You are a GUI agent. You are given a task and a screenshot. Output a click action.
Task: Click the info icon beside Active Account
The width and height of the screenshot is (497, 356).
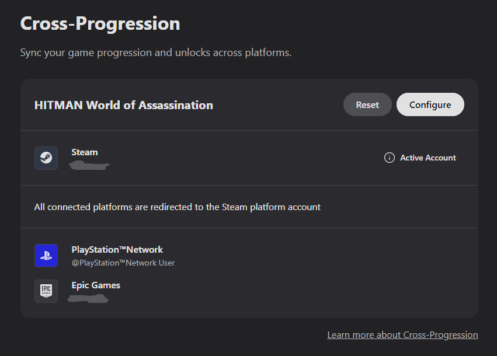tap(389, 158)
